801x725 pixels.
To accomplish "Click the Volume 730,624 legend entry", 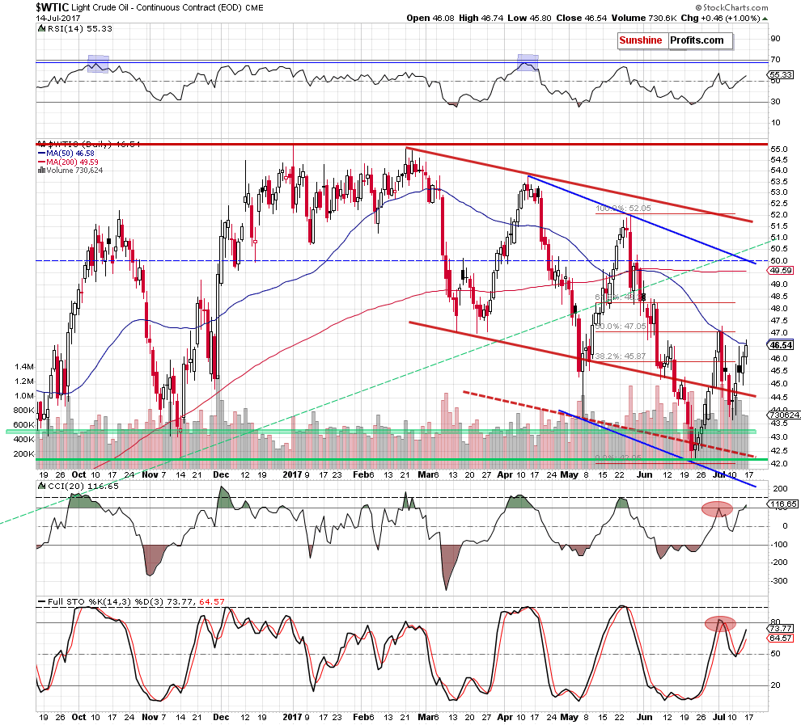I will 74,171.
